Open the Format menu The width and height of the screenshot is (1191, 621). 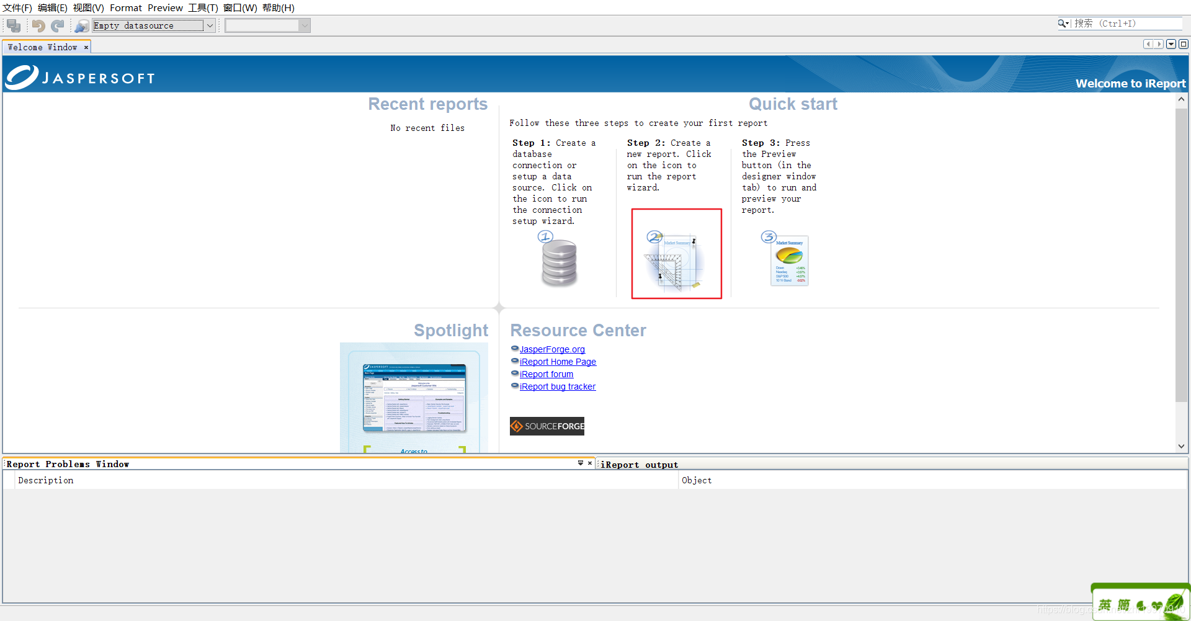coord(126,8)
